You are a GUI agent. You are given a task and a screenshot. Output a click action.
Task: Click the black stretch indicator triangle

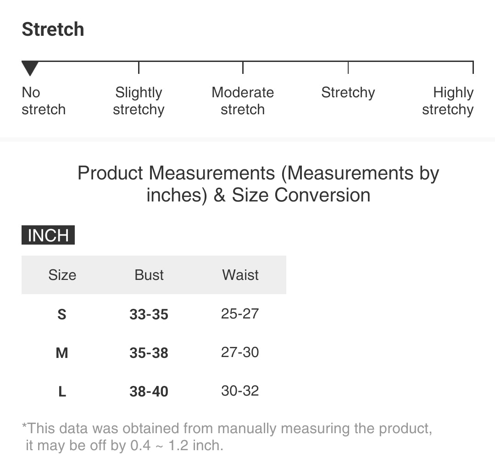coord(30,68)
